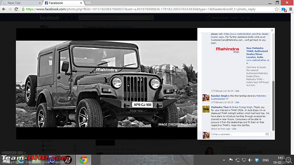Viewport: 294px width, 165px height.
Task: Open a new tab with the new-tab button
Action: (x=88, y=3)
